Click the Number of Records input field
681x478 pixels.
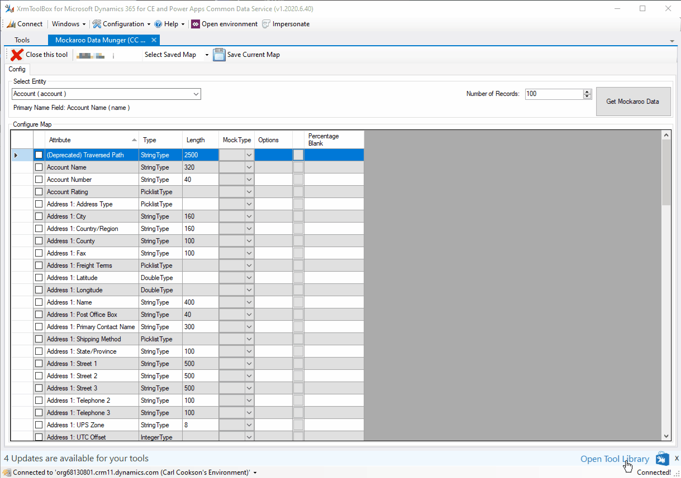tap(554, 94)
